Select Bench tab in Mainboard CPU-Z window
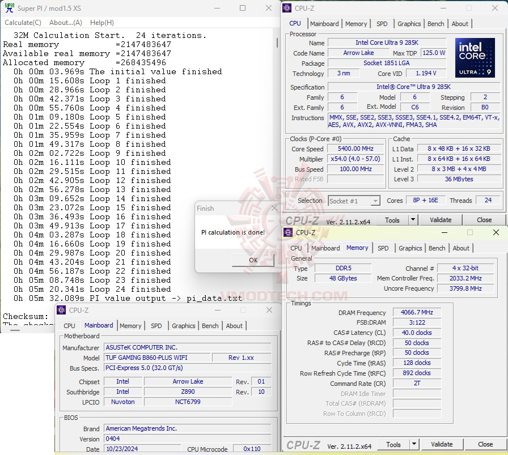508x455 pixels. (210, 326)
